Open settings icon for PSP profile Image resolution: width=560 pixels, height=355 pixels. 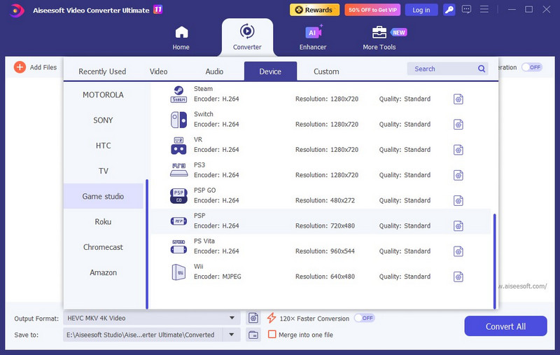(458, 225)
